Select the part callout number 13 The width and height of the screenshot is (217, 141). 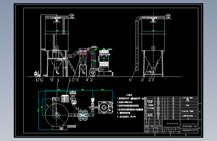pos(38,80)
